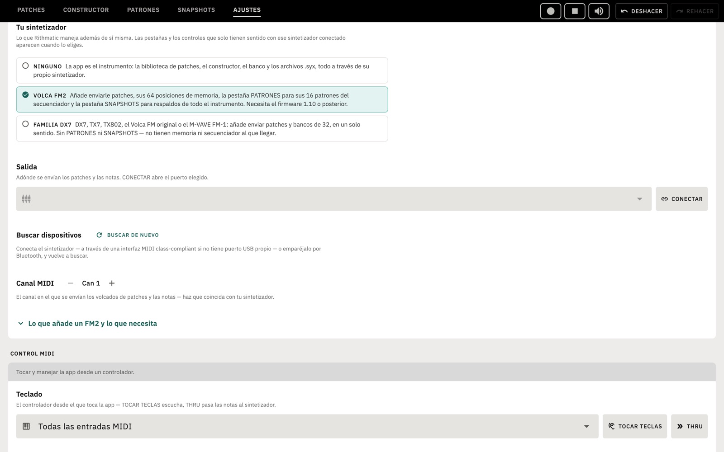
Task: Click the Teclado heading
Action: 29,394
